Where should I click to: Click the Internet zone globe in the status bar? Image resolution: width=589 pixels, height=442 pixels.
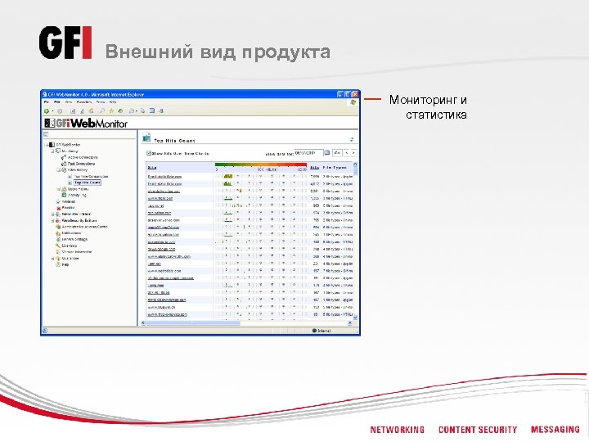click(314, 331)
